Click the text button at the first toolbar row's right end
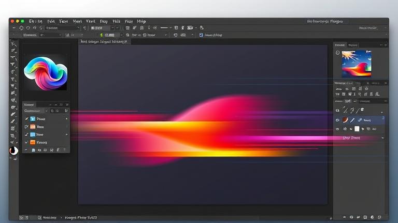 [369, 28]
